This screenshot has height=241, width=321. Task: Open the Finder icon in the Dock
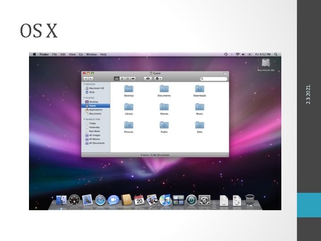click(62, 200)
